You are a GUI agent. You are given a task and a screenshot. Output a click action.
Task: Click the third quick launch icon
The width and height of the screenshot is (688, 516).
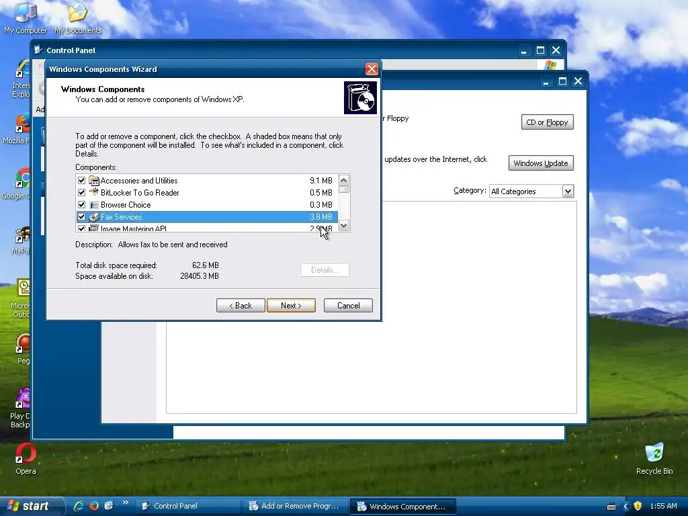pyautogui.click(x=109, y=506)
